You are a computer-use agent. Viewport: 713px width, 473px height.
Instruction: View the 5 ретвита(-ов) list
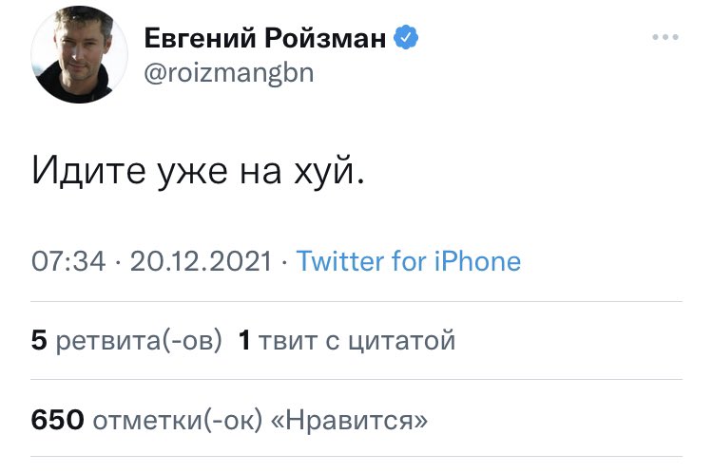coord(126,340)
